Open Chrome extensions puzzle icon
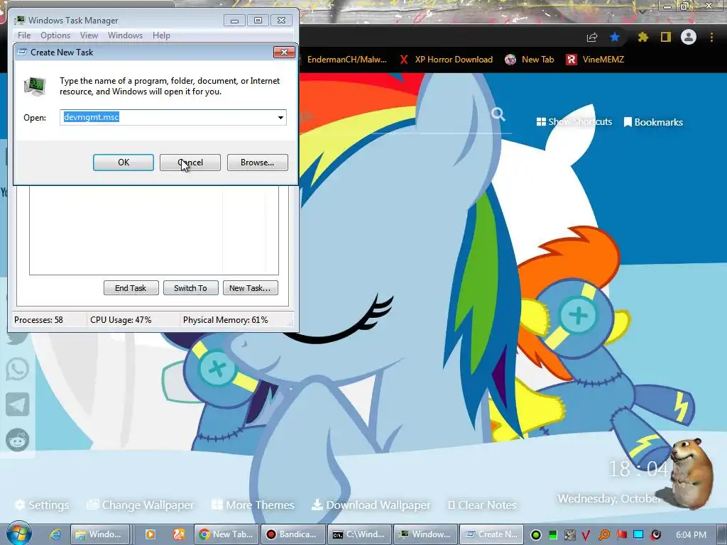The image size is (727, 545). coord(643,37)
